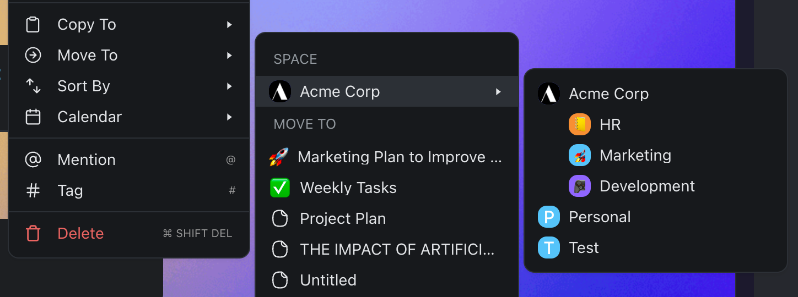The width and height of the screenshot is (798, 297).
Task: Click the HR notebook space icon
Action: click(x=579, y=125)
